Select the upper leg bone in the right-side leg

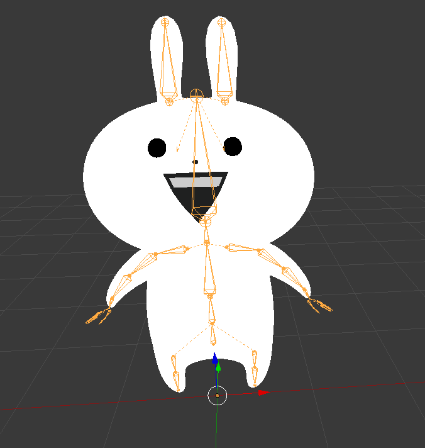pos(255,359)
